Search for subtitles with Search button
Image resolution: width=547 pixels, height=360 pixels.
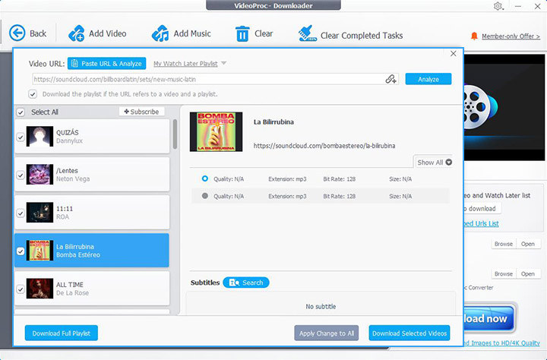click(246, 283)
